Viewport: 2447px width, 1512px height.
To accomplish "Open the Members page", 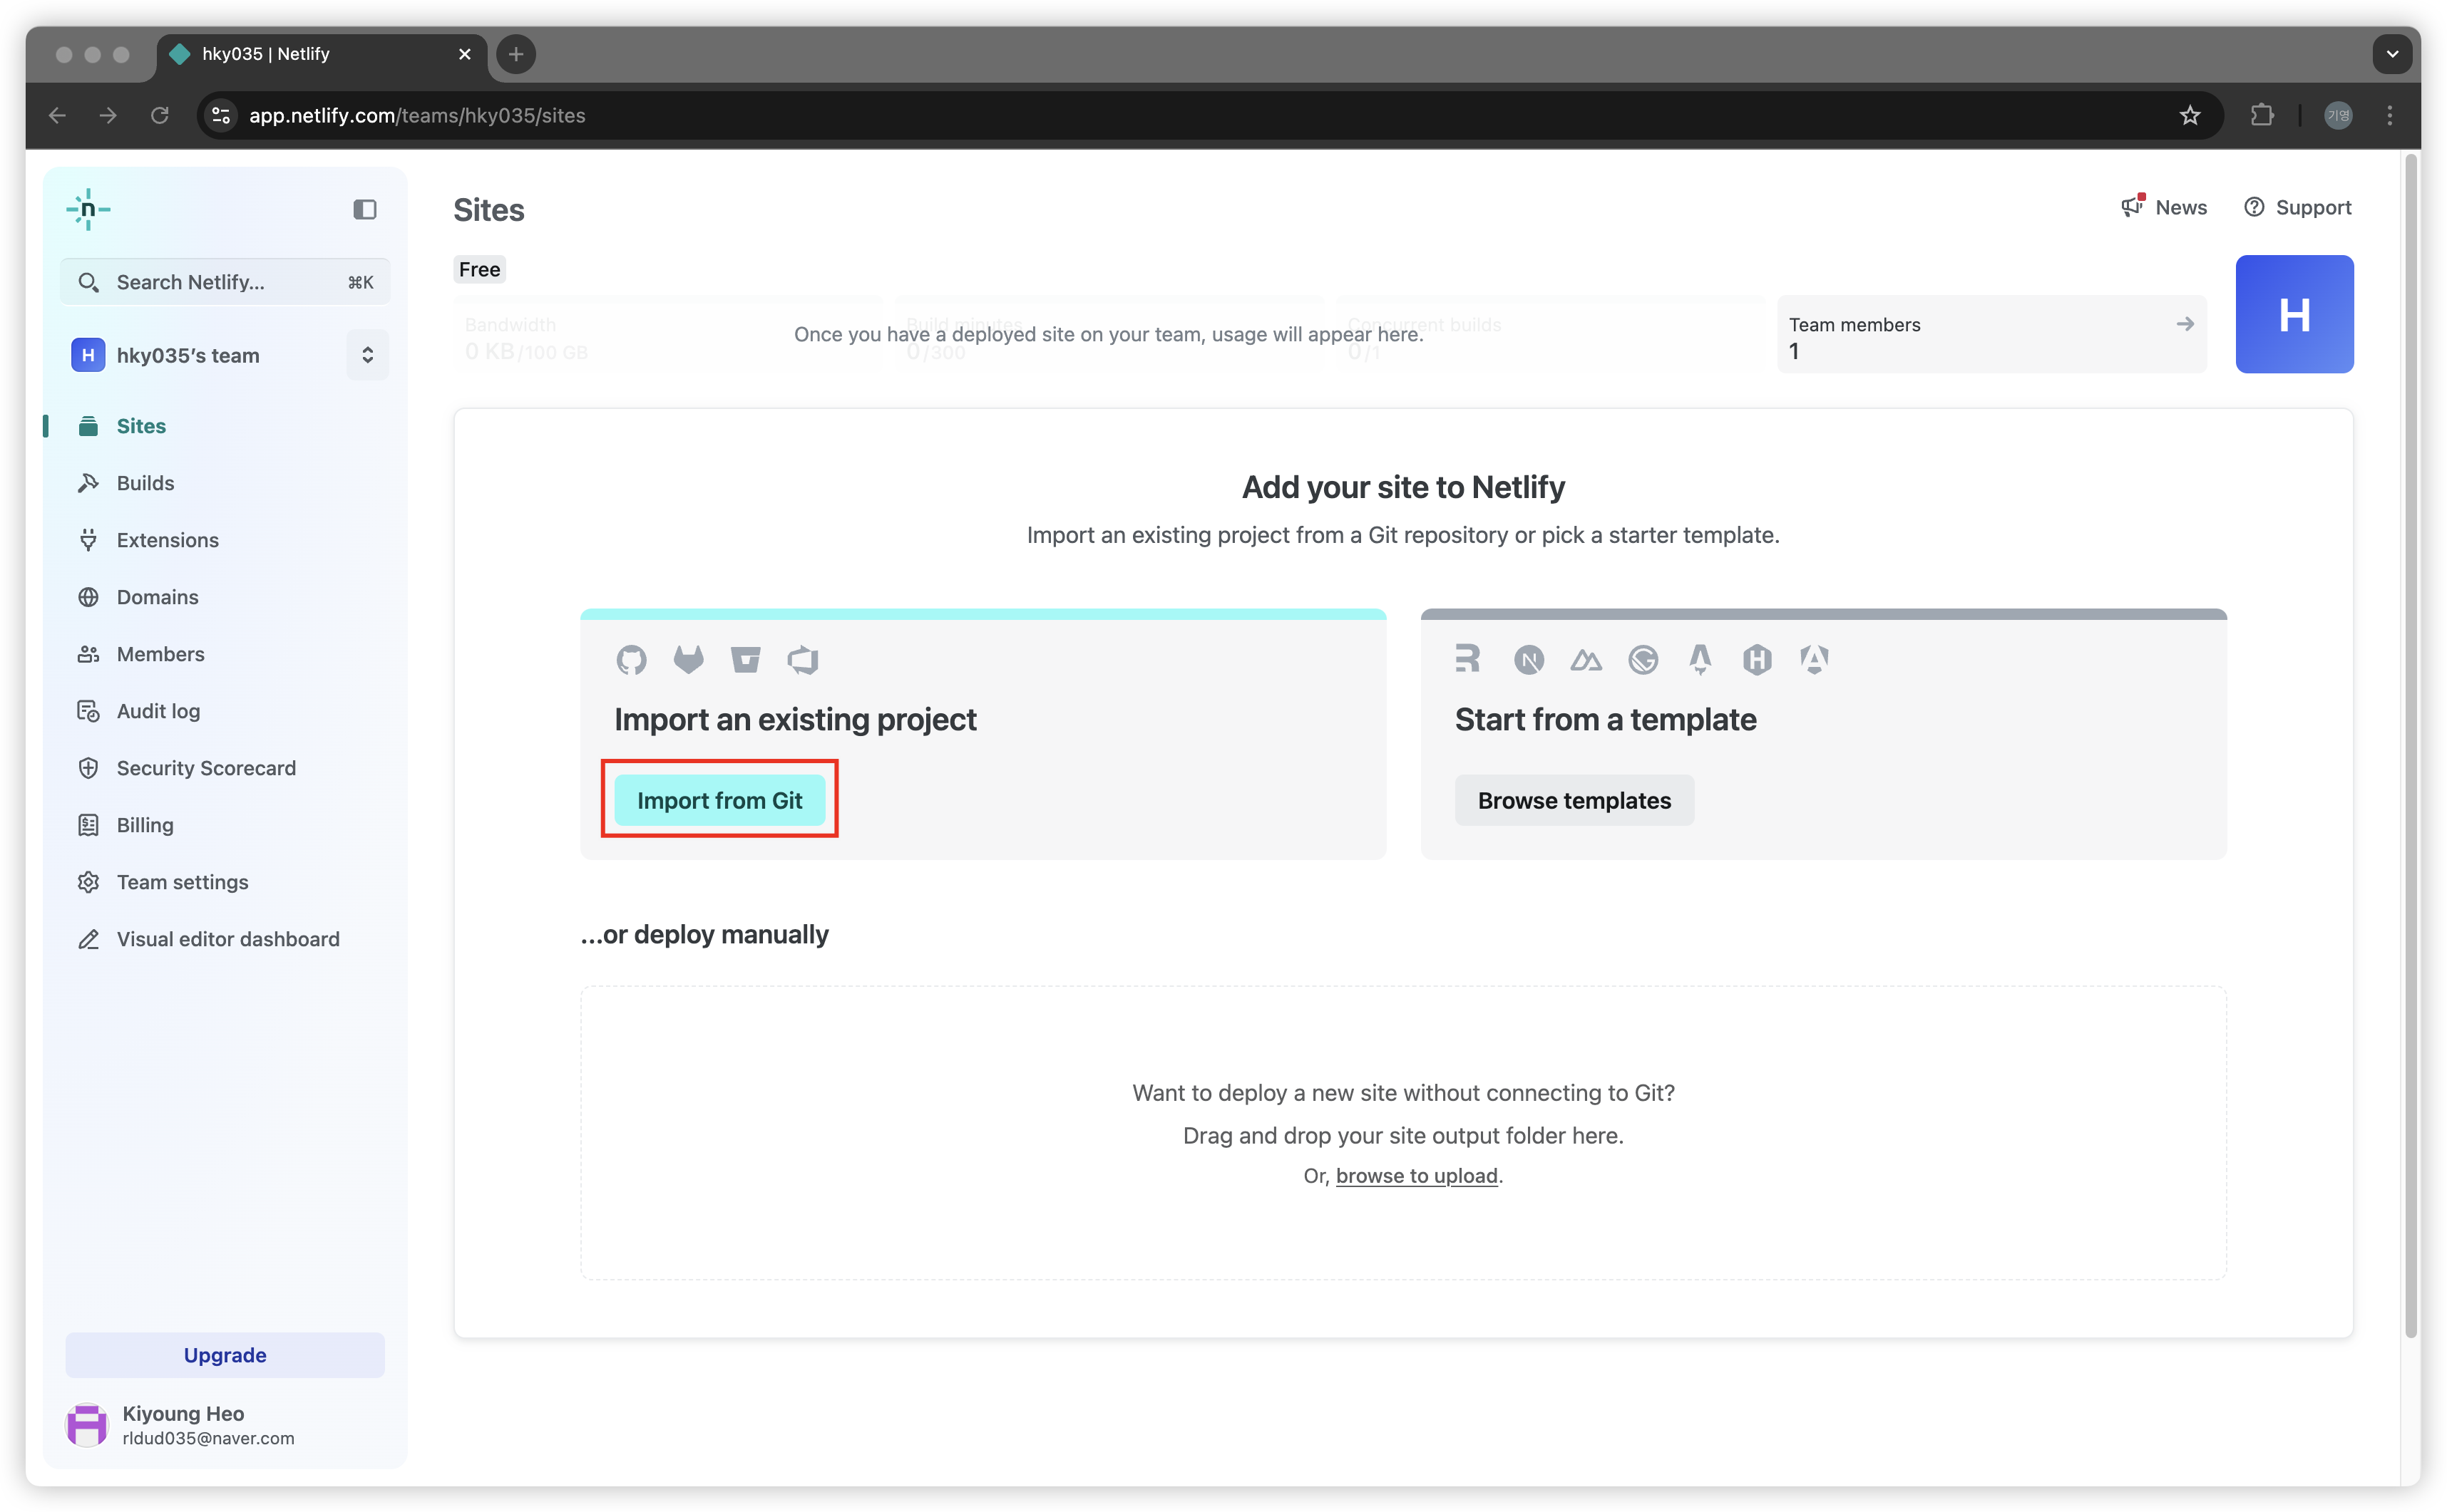I will (160, 654).
